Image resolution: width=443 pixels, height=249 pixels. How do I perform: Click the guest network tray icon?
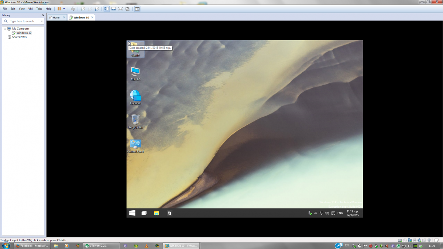321,213
